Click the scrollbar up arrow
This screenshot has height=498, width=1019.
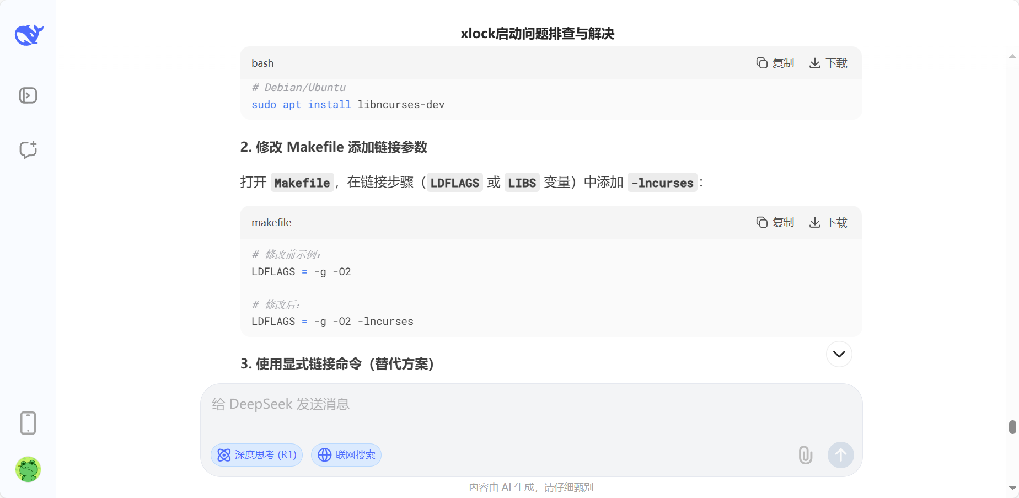[1012, 56]
